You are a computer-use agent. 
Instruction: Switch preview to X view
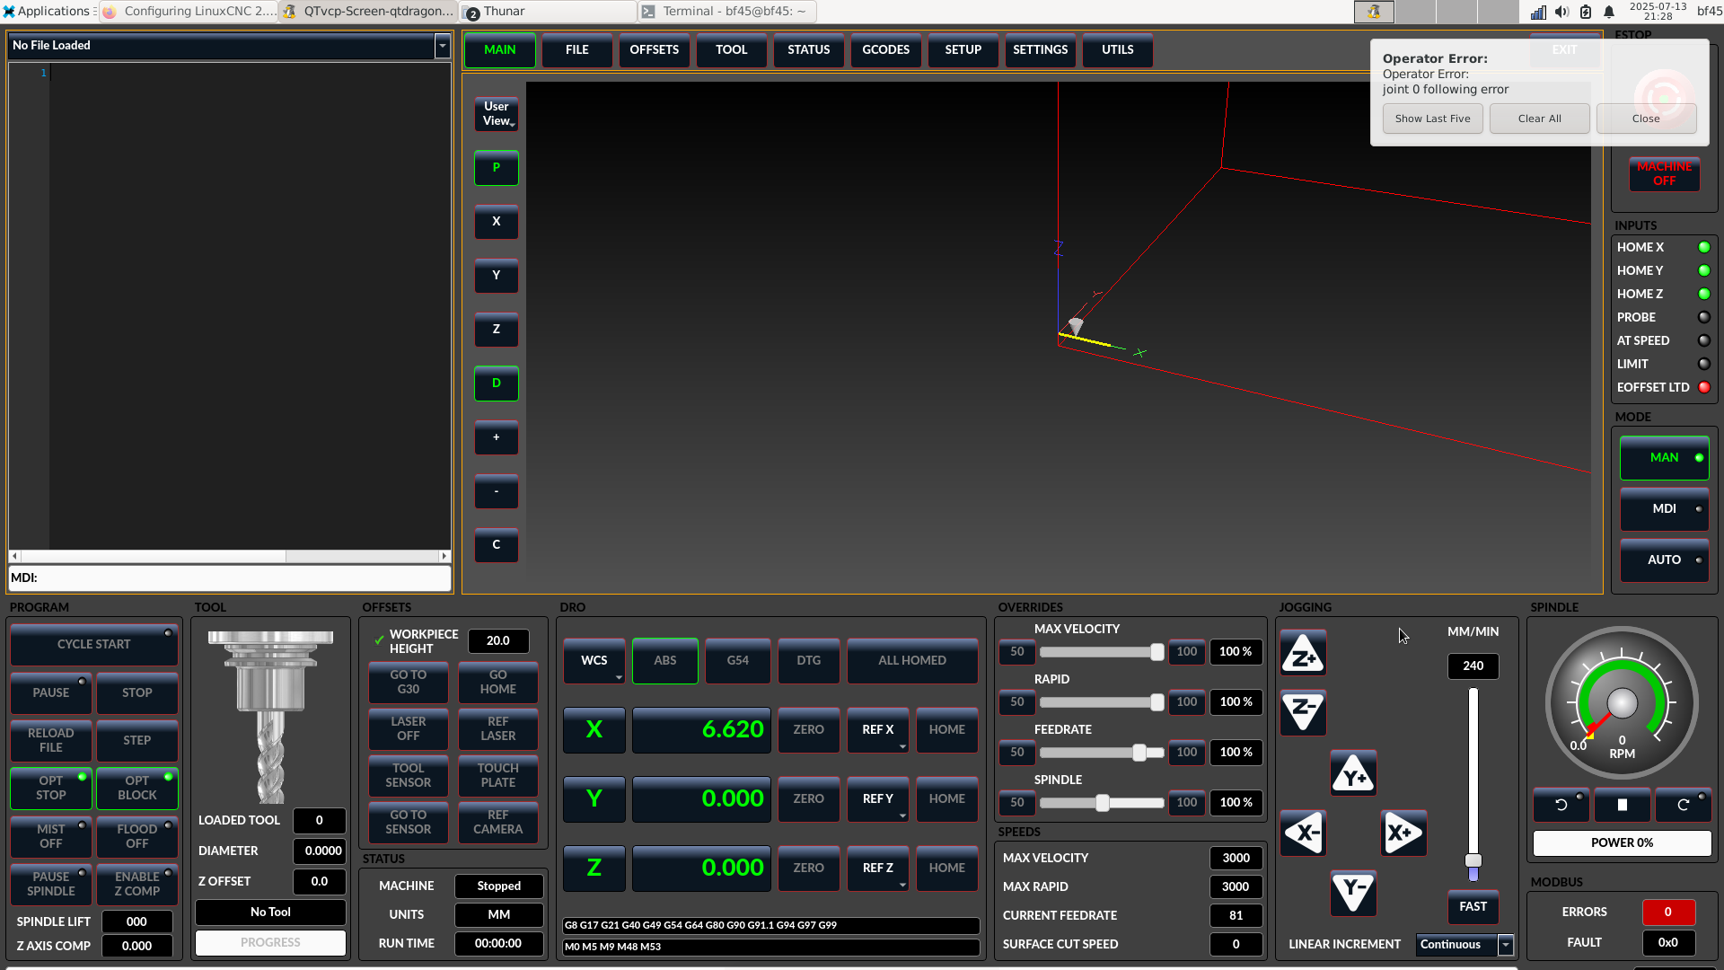pyautogui.click(x=496, y=222)
